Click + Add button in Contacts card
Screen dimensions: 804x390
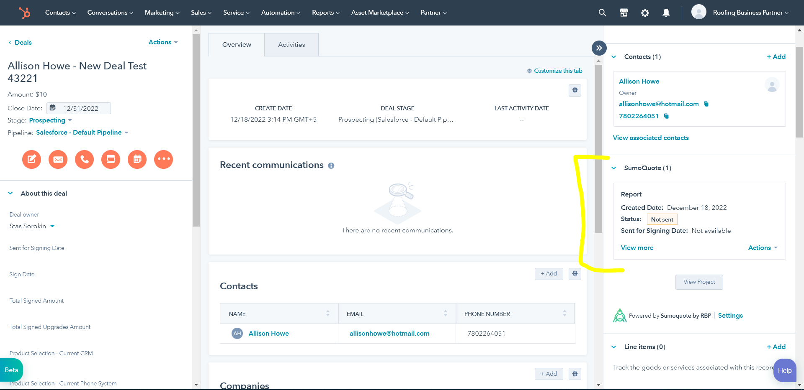pyautogui.click(x=549, y=274)
